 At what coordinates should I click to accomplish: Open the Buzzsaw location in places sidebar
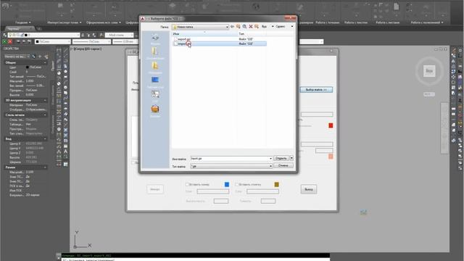pos(155,111)
